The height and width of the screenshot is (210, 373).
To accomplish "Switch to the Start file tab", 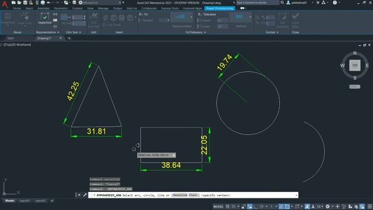I will pos(10,38).
